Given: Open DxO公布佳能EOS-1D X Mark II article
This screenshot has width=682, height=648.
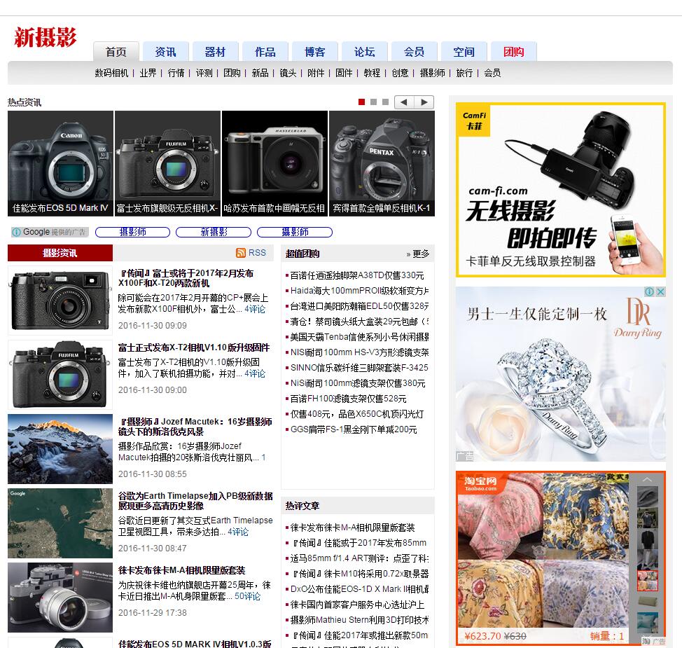Looking at the screenshot, I should [x=360, y=589].
